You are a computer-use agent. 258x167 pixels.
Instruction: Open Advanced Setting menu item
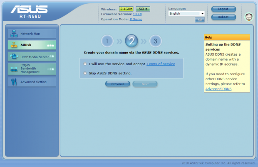coord(32,82)
